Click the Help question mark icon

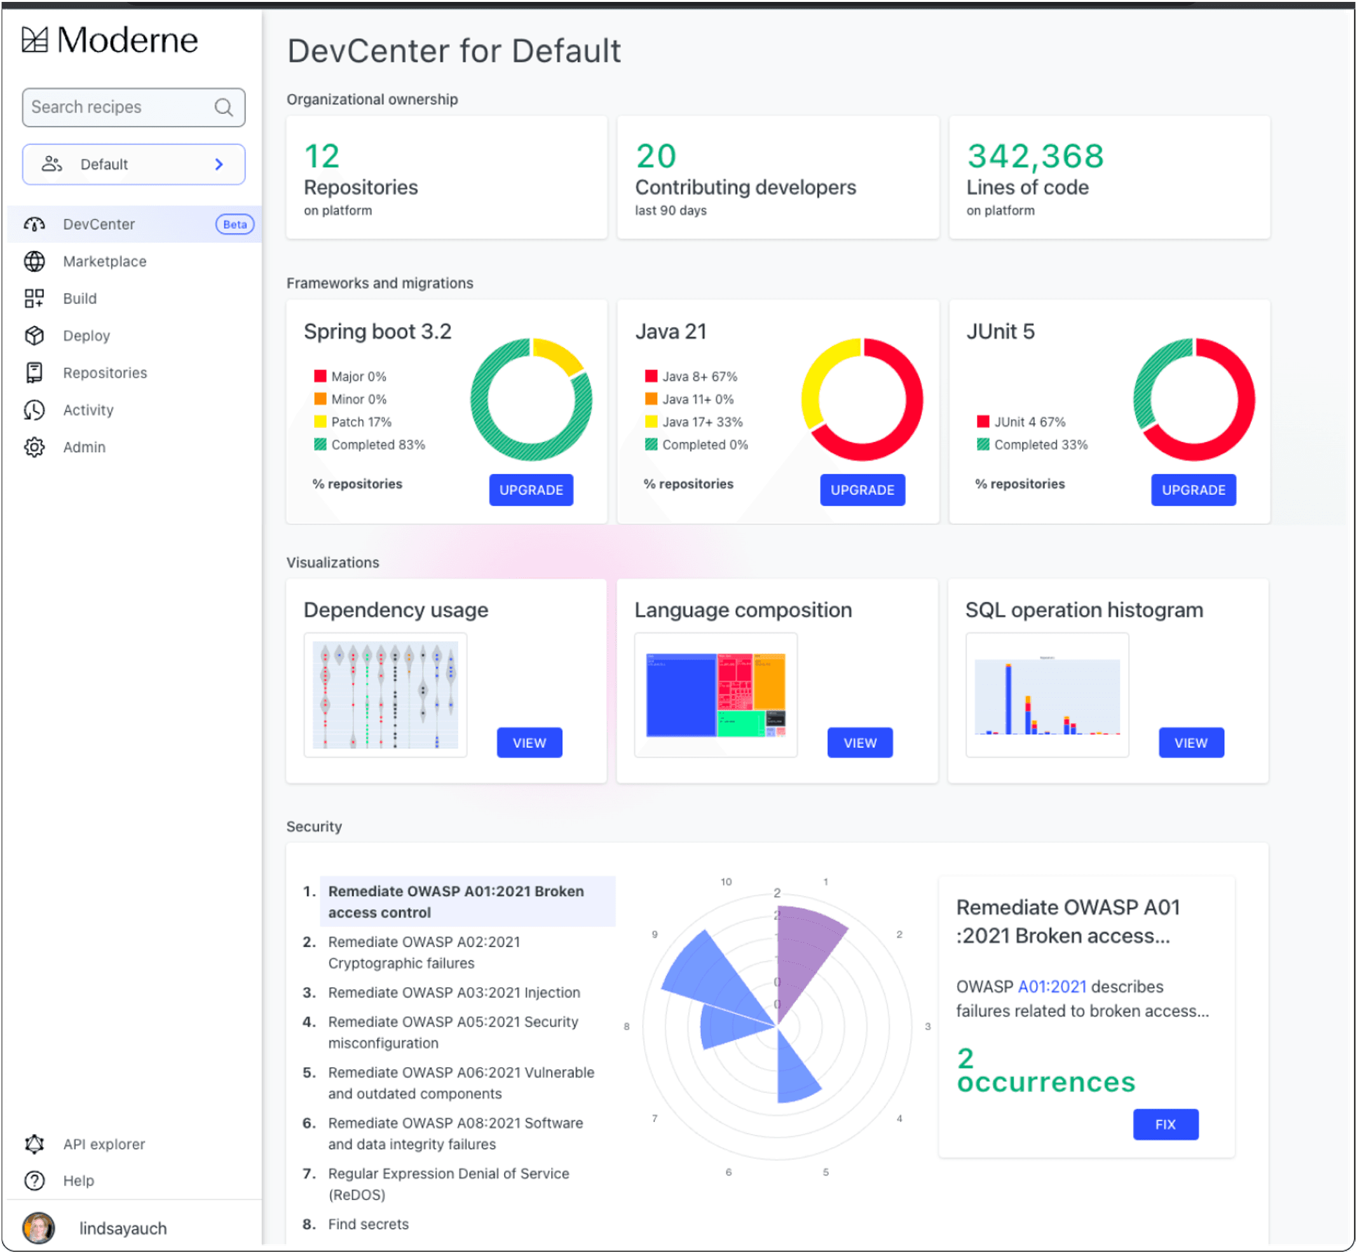point(34,1181)
